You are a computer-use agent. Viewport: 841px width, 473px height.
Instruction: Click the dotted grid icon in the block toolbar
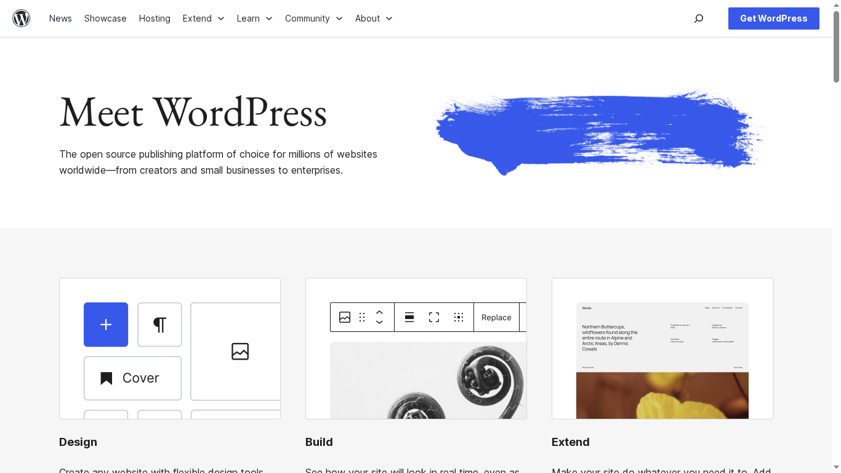pyautogui.click(x=459, y=317)
